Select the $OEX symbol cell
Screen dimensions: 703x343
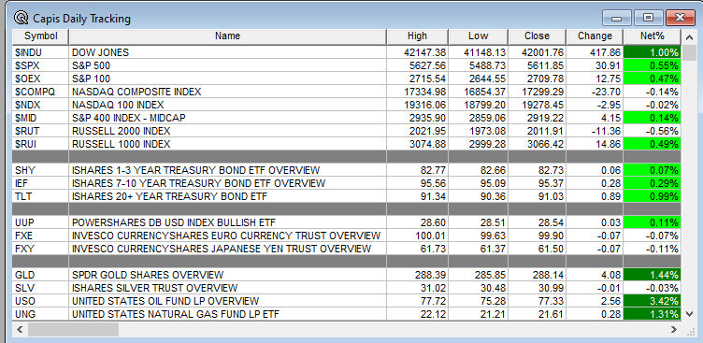[40, 79]
